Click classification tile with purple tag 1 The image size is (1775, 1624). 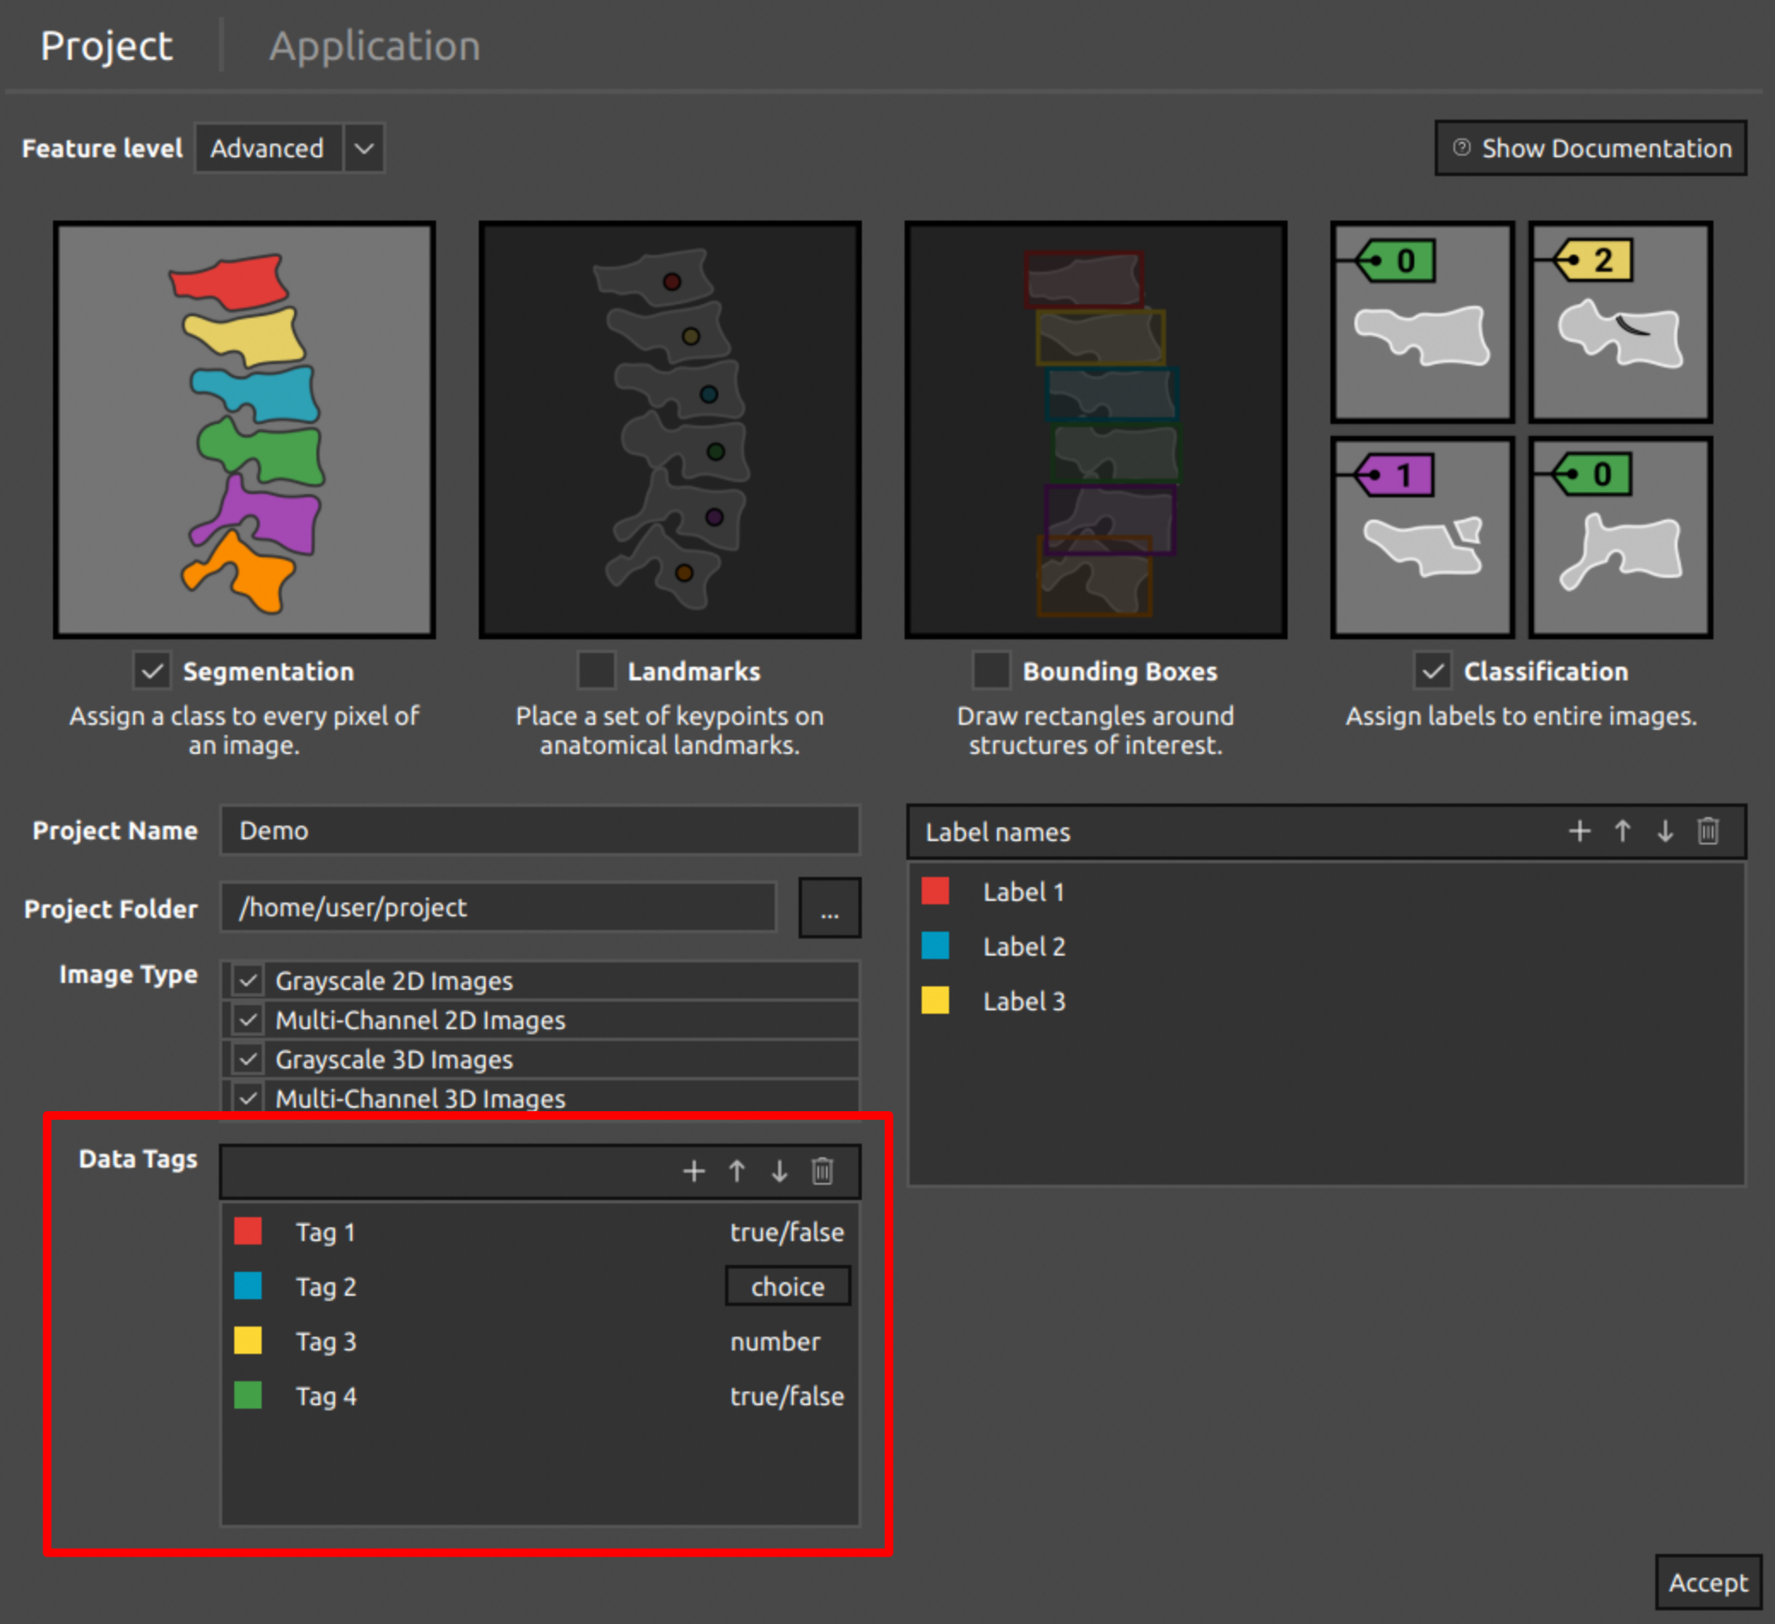click(x=1422, y=537)
